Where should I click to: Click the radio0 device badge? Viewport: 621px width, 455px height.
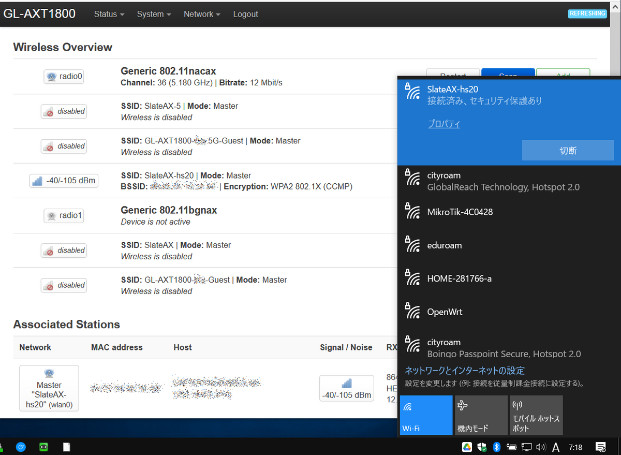[64, 77]
